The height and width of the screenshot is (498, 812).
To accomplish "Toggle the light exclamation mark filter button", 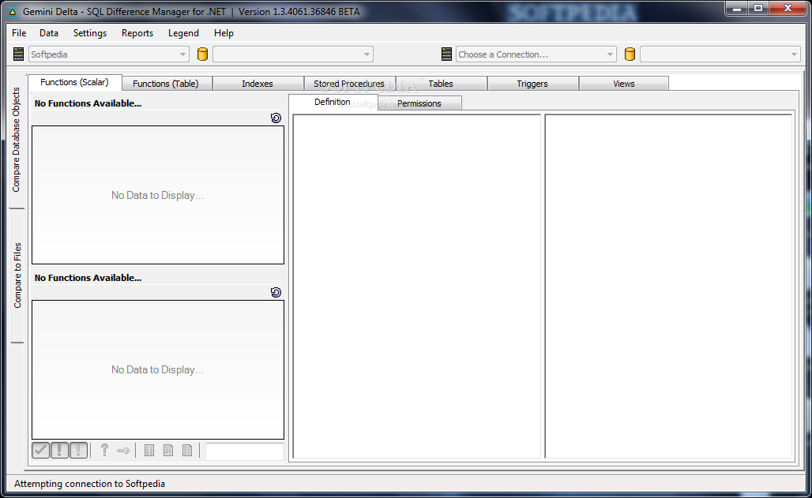I will tap(78, 451).
